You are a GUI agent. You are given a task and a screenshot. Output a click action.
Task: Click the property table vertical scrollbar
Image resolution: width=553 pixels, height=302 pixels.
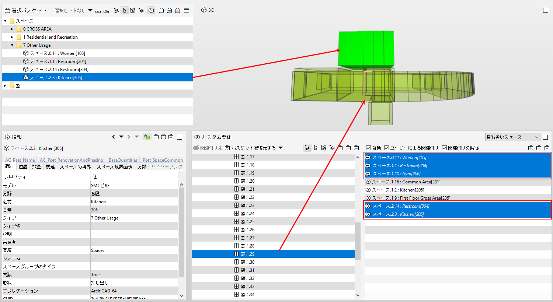tap(181, 232)
